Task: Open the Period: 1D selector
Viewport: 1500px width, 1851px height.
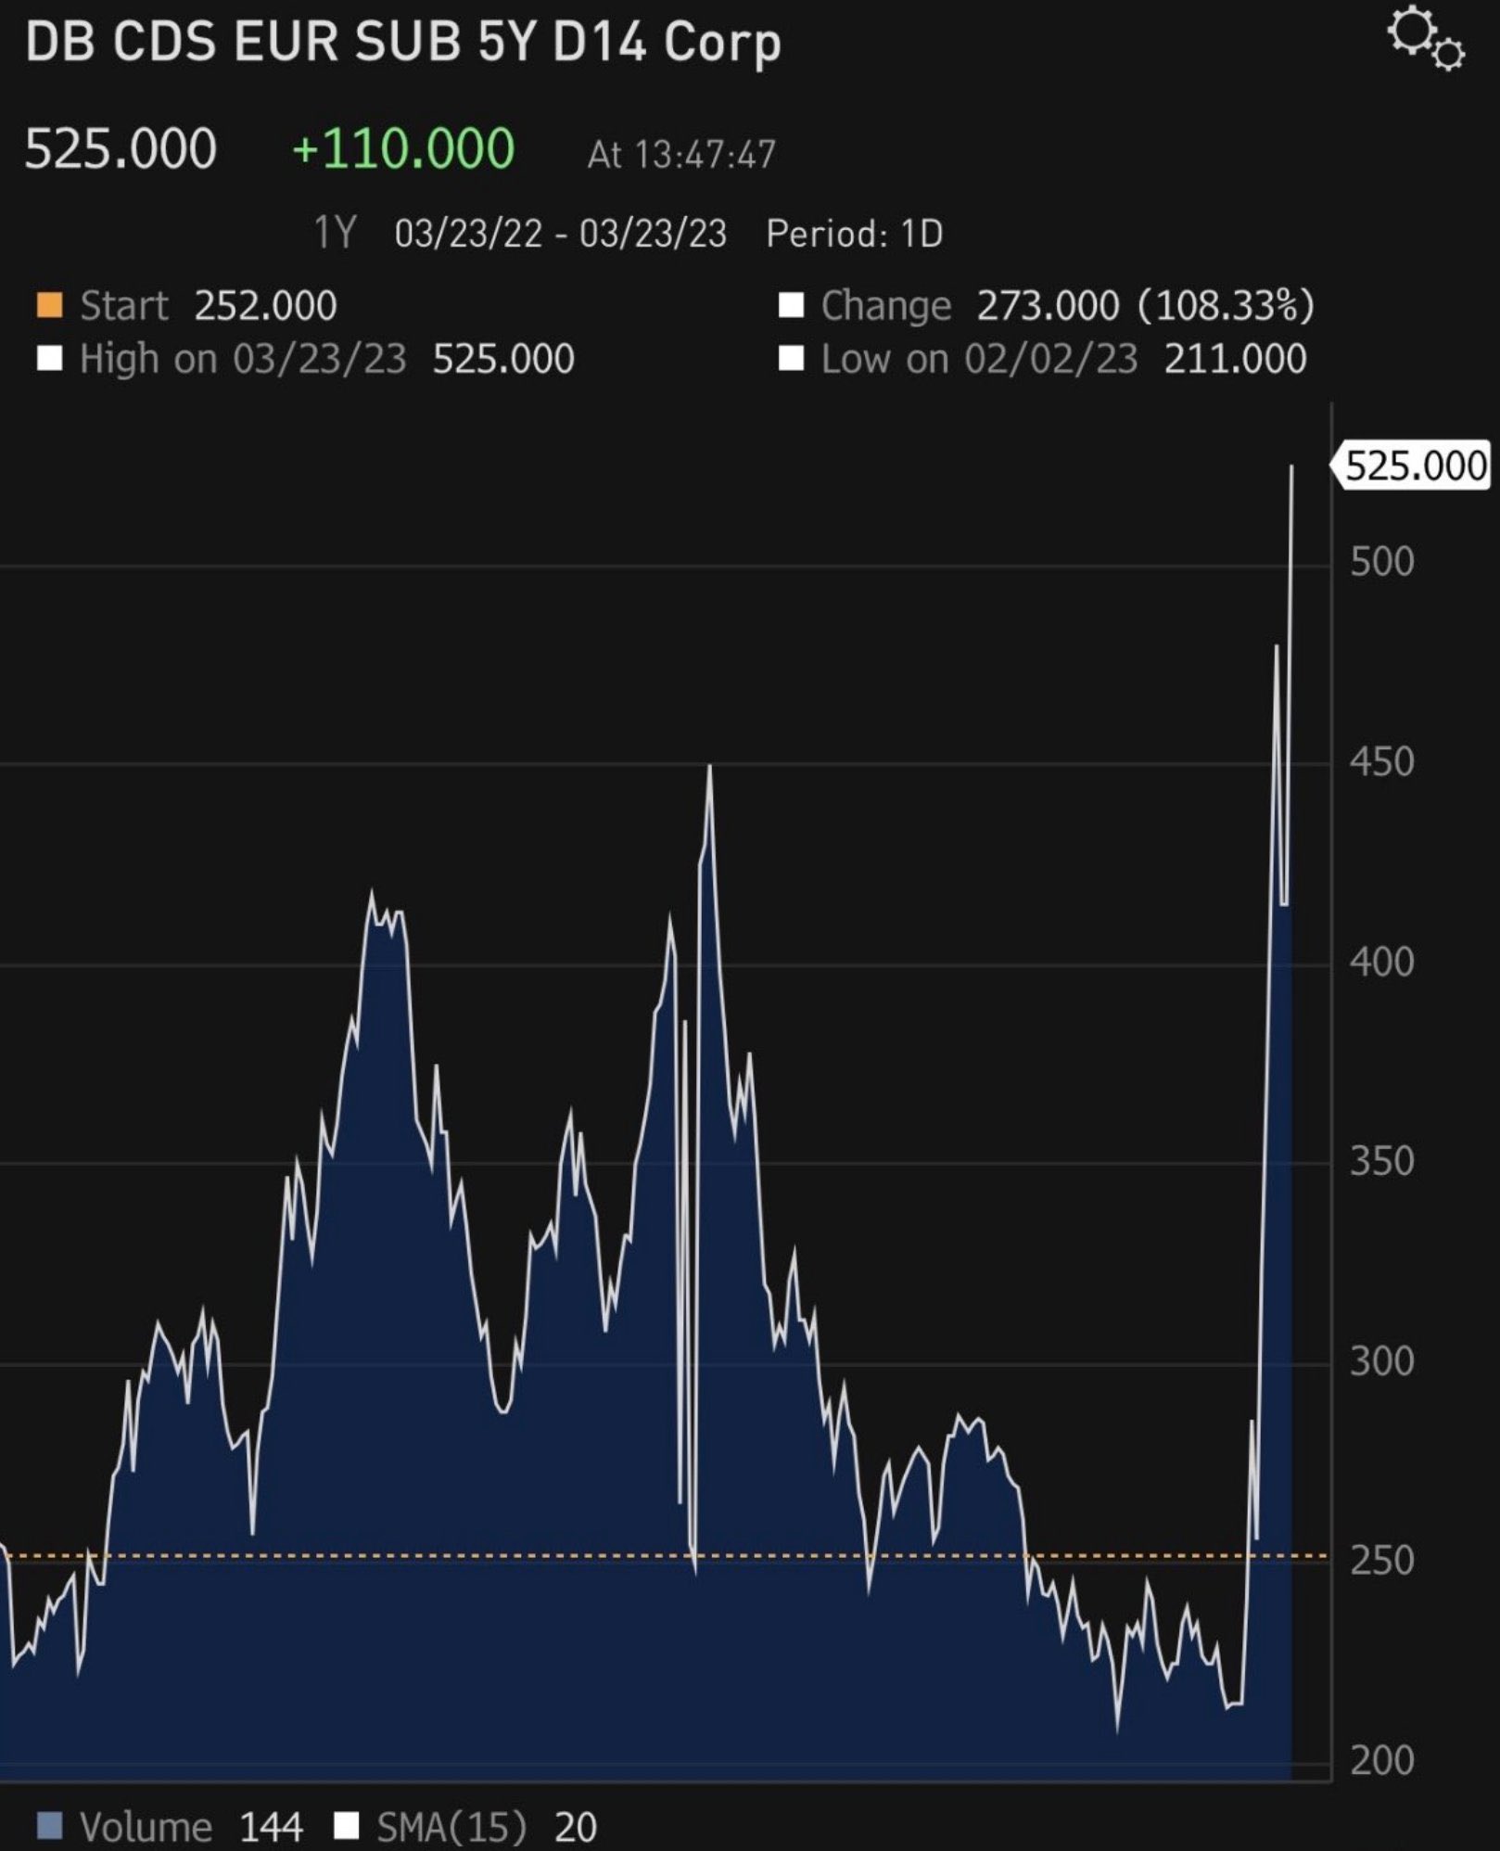Action: [854, 234]
